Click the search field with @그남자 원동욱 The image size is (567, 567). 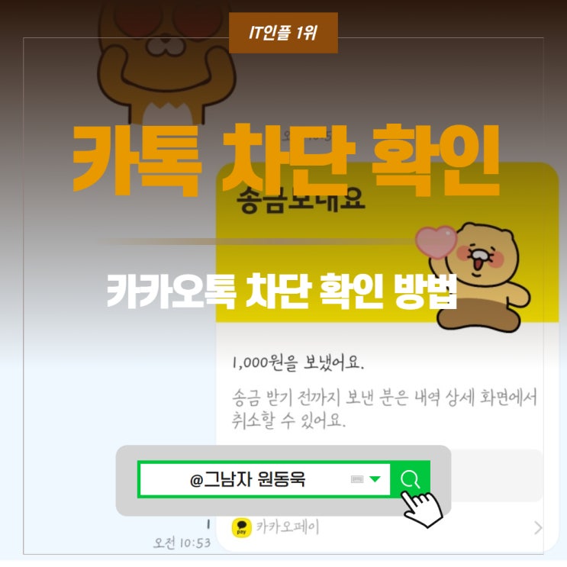265,479
